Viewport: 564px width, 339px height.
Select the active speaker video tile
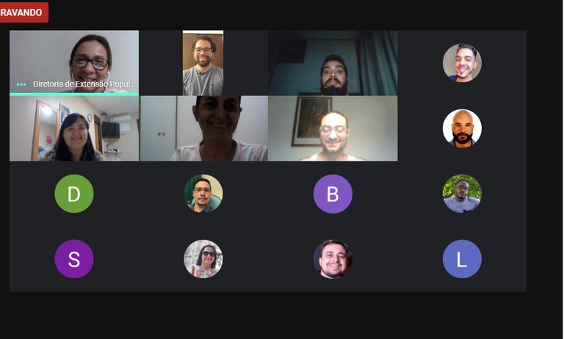(x=74, y=62)
